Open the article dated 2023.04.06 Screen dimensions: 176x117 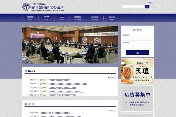click(55, 113)
